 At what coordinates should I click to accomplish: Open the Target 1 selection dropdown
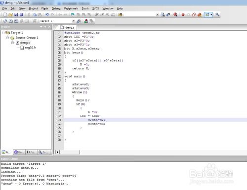tap(74, 21)
